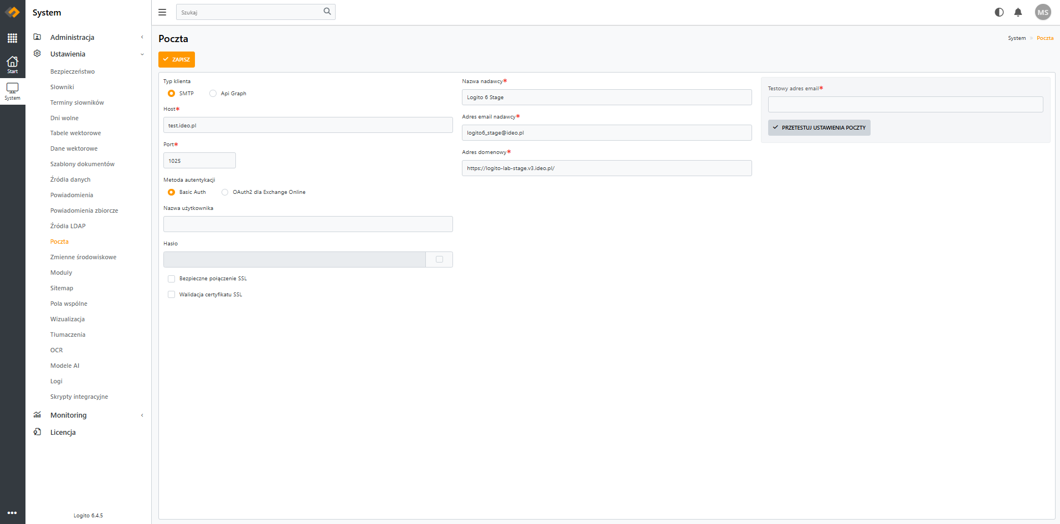Open Tłumaczenia menu item
1060x524 pixels.
[68, 335]
